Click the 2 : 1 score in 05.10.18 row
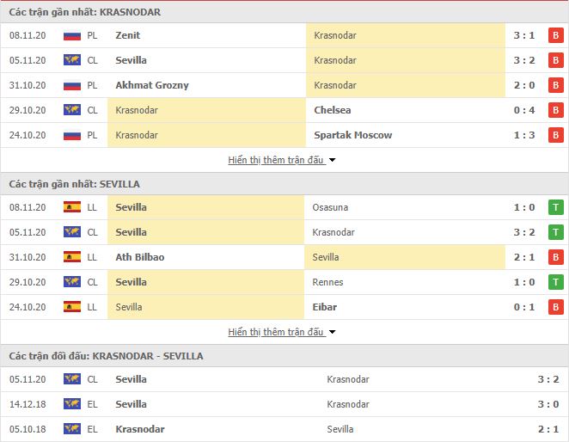 548,429
